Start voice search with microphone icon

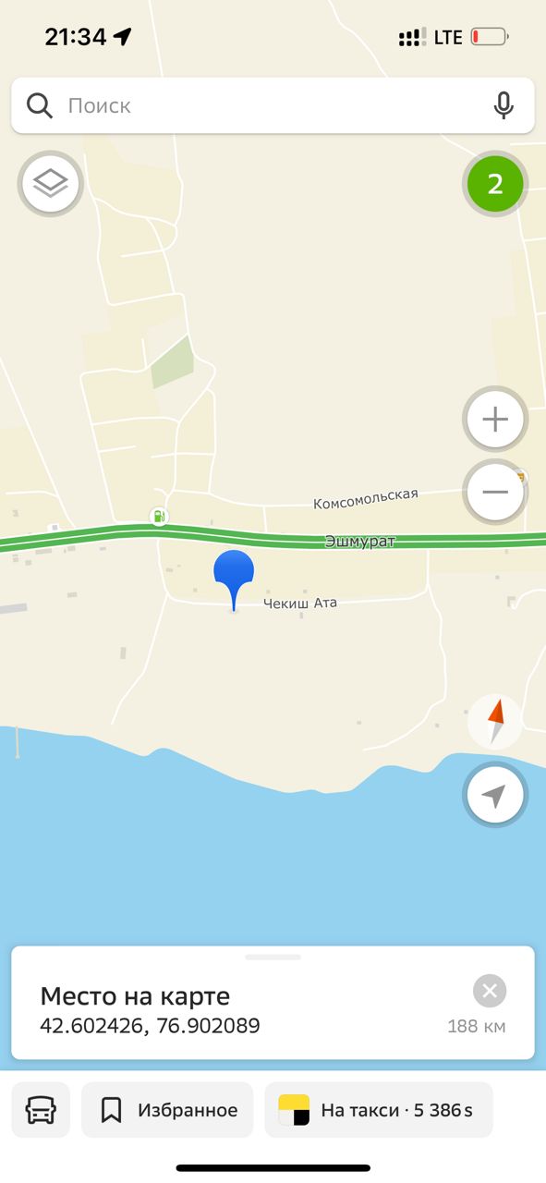504,106
